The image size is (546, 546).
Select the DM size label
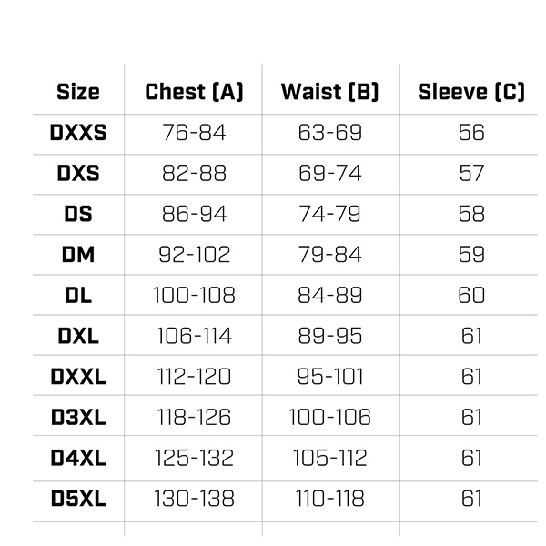click(78, 255)
